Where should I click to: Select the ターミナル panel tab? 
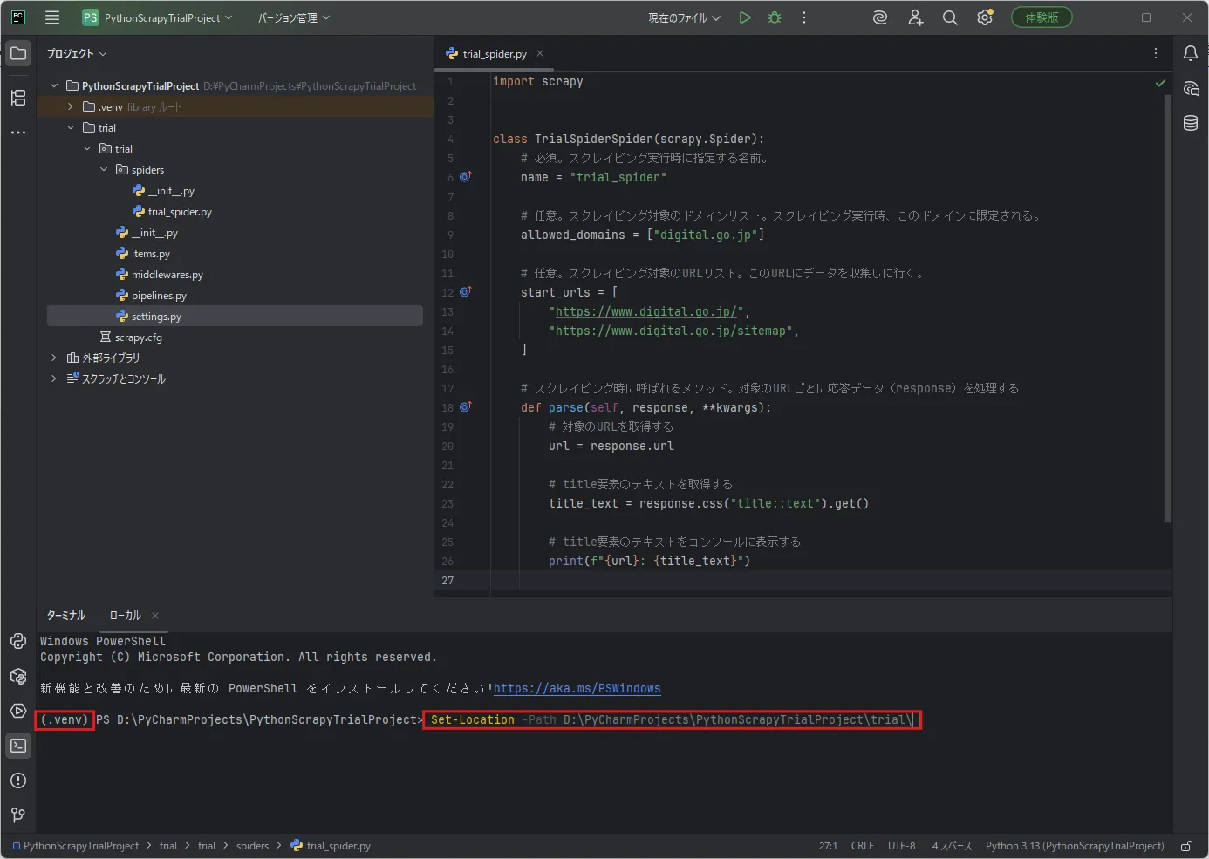[x=66, y=616]
